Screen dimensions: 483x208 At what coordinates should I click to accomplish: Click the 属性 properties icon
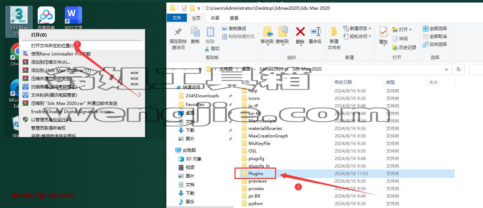click(383, 32)
